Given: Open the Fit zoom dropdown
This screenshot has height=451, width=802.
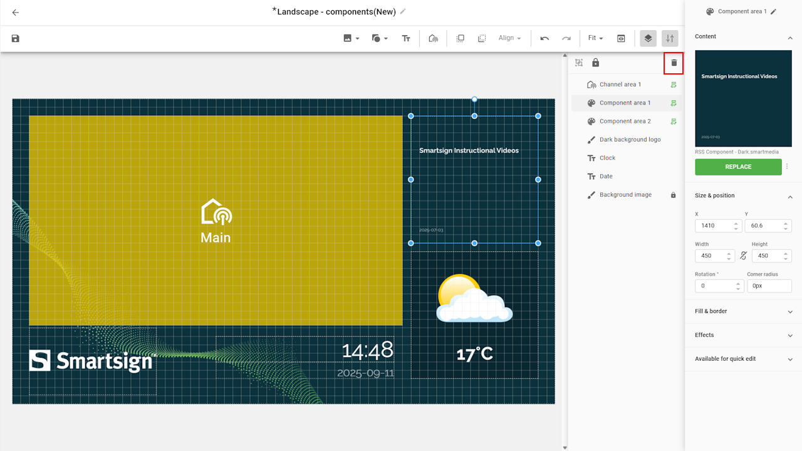Looking at the screenshot, I should pyautogui.click(x=595, y=38).
